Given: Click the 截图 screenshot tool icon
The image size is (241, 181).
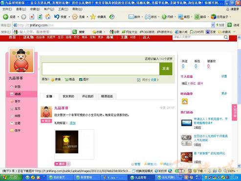Looking at the screenshot, I should click(181, 17).
